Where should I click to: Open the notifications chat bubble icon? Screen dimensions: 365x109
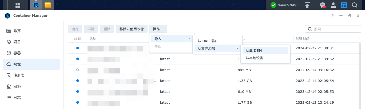tap(323, 5)
